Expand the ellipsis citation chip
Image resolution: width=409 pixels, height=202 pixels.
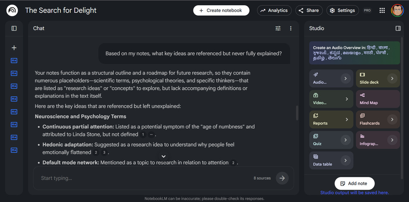151,134
